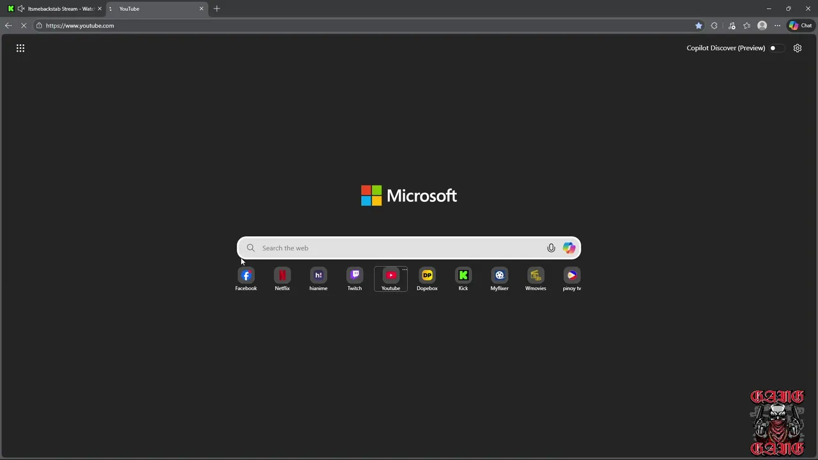Screen dimensions: 818x460
Task: Click the Microsoft logo
Action: pos(409,195)
